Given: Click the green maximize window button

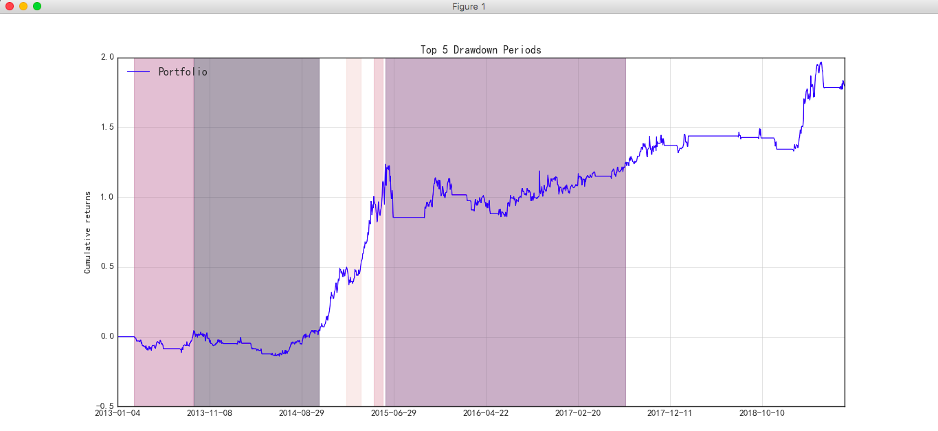Looking at the screenshot, I should [x=37, y=6].
